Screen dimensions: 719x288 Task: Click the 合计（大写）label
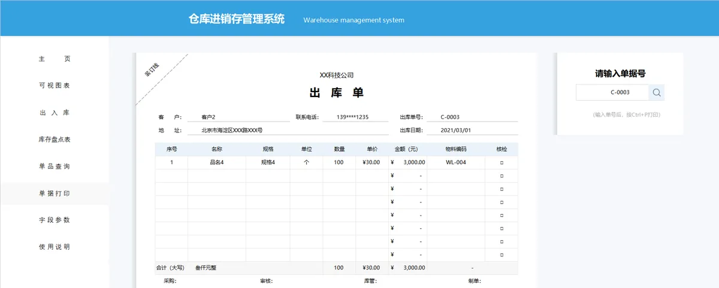(x=171, y=268)
